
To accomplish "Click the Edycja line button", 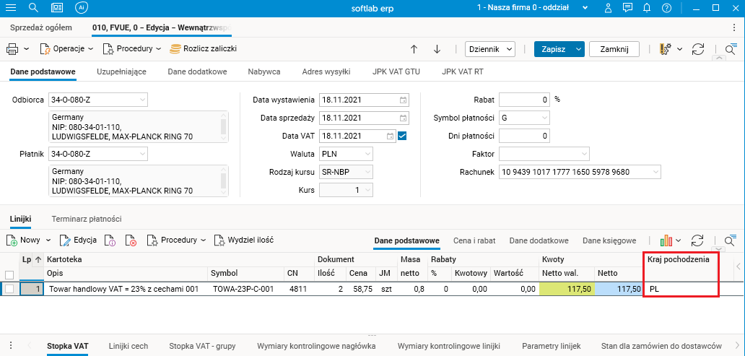I will [79, 240].
